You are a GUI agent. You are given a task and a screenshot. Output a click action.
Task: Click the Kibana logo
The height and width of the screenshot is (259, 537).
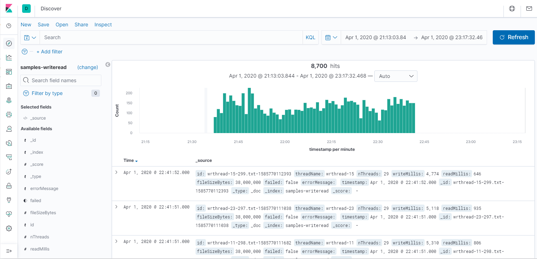pyautogui.click(x=9, y=8)
